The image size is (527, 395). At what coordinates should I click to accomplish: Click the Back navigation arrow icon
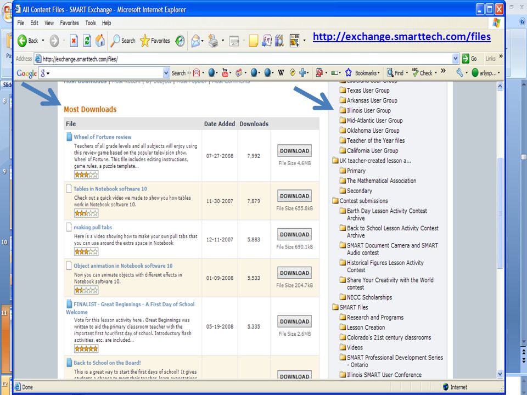click(x=22, y=41)
